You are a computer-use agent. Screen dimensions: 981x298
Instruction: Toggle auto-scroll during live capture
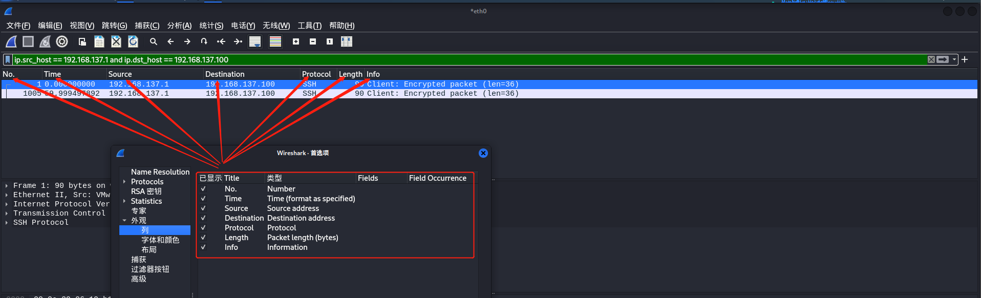click(255, 41)
